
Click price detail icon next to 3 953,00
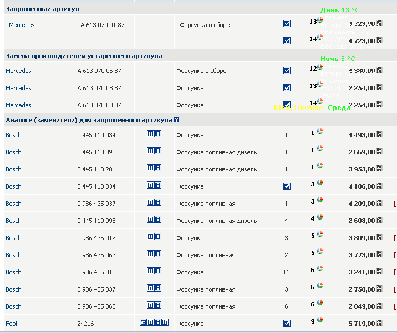pos(379,169)
